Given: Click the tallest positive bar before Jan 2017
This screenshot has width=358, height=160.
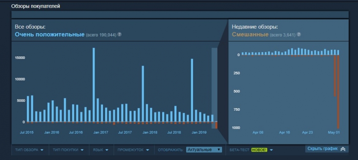Looking at the screenshot, I should click(94, 85).
